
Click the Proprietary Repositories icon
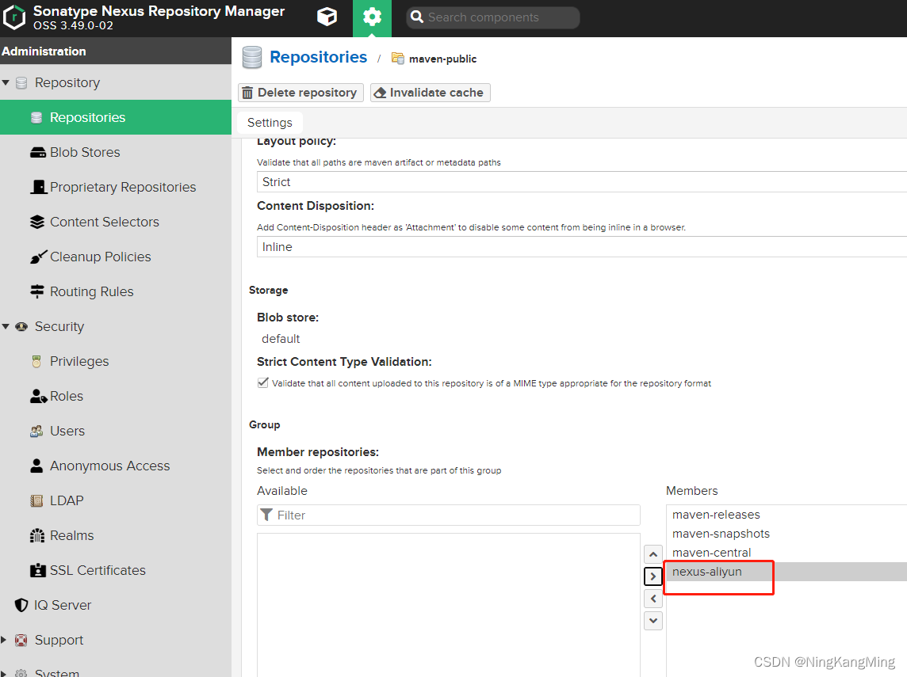(x=38, y=187)
